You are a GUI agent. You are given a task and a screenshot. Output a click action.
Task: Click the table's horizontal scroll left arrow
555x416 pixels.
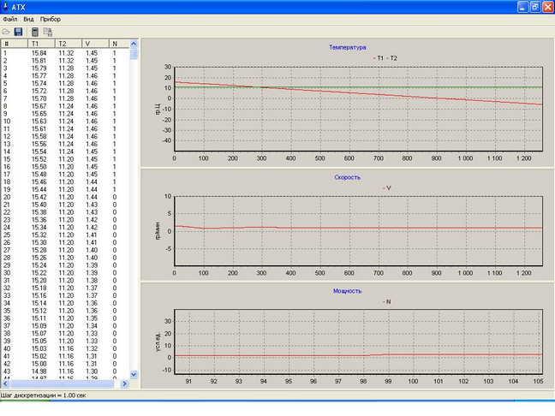click(5, 383)
